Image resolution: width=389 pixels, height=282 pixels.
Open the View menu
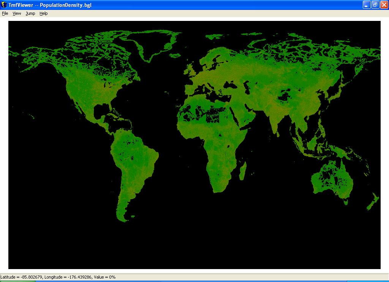[x=17, y=13]
